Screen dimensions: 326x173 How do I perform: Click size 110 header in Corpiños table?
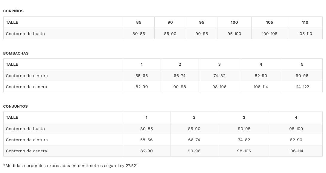click(305, 22)
